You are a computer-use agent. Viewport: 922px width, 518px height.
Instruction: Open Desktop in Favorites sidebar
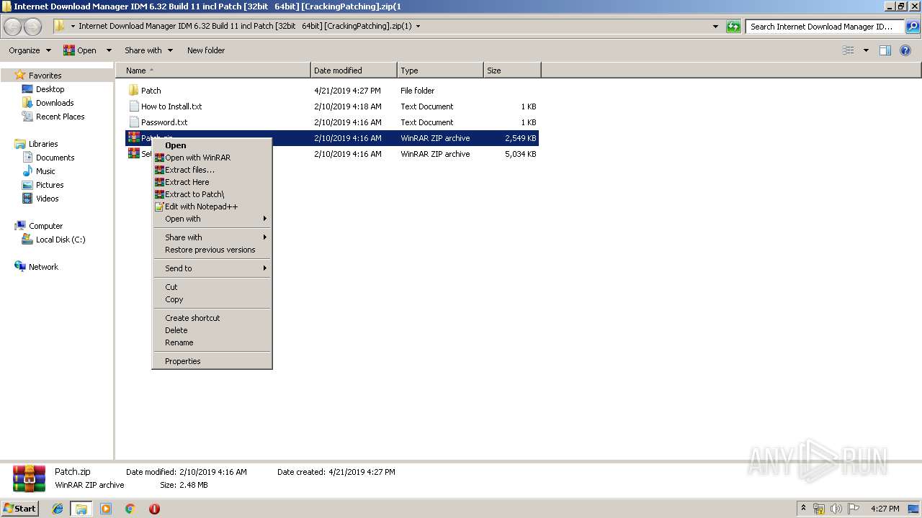(50, 89)
